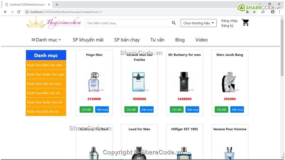Click Hugo Man product title
This screenshot has width=285, height=160.
tap(94, 55)
